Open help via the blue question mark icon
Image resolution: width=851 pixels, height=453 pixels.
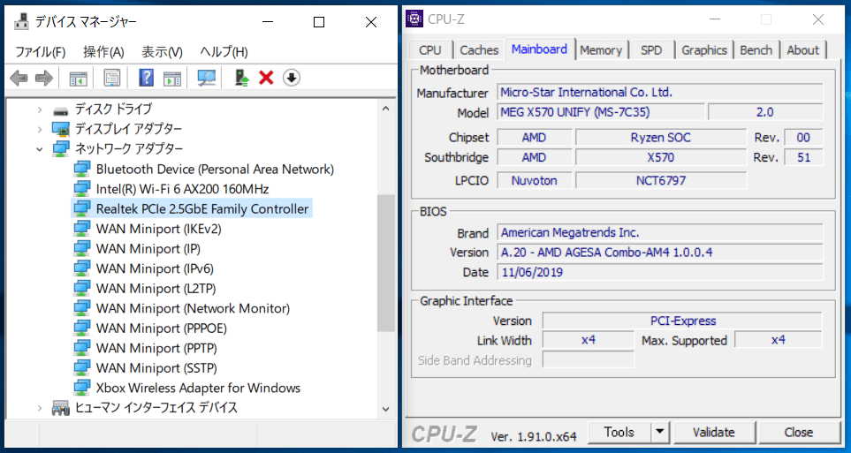(x=146, y=78)
